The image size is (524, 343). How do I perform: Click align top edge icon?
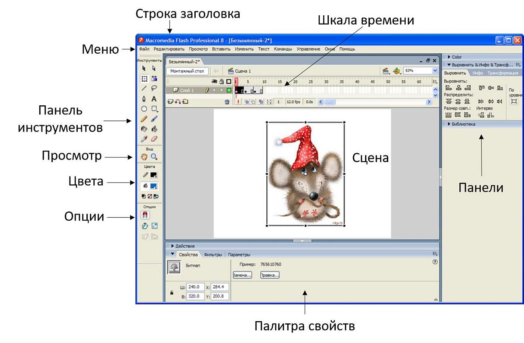(482, 88)
